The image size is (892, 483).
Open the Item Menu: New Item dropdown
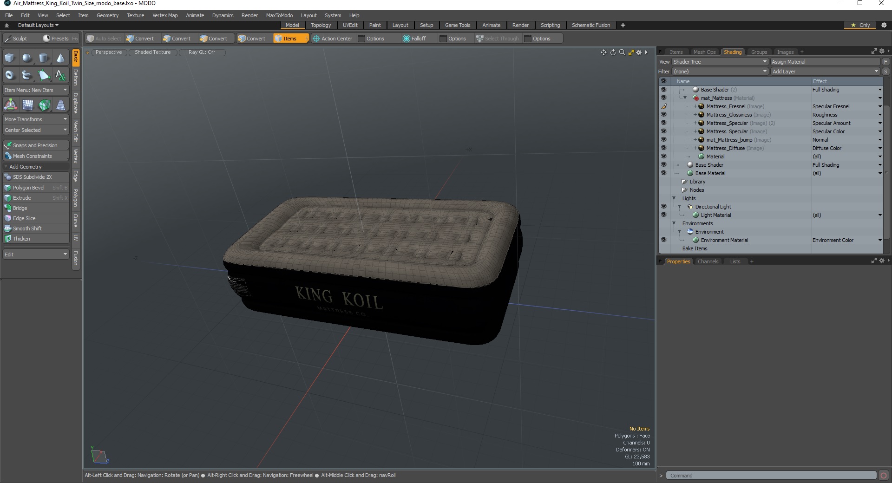point(36,90)
